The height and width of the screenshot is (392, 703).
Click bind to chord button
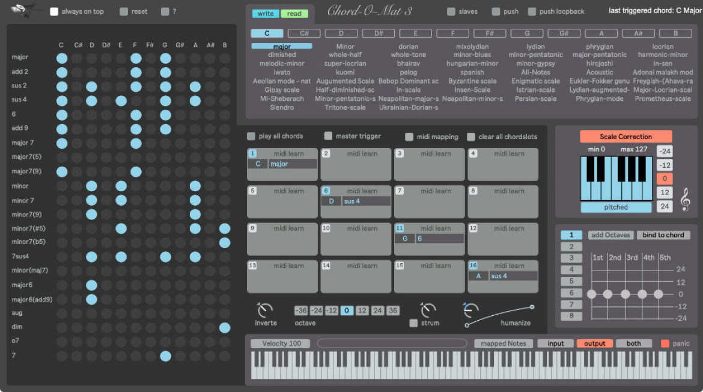coord(663,235)
